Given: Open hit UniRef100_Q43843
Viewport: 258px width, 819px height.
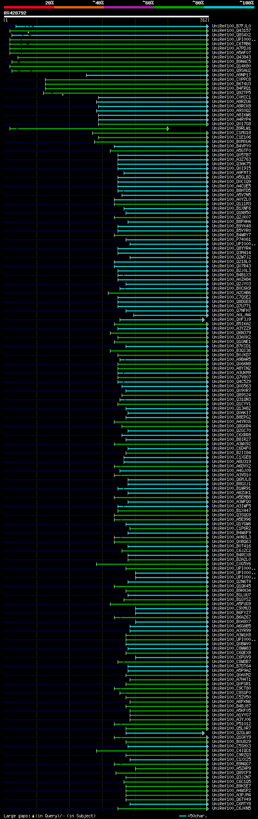Looking at the screenshot, I should (x=231, y=57).
